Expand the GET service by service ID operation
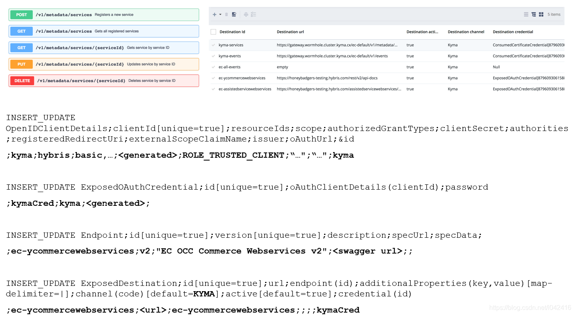This screenshot has height=315, width=575. [104, 48]
